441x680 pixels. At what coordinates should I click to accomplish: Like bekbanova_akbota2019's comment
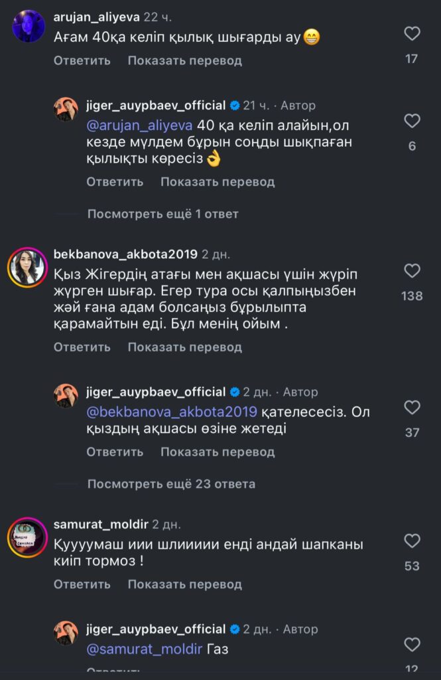[412, 271]
